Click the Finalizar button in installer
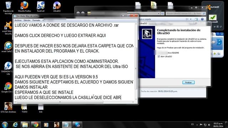Screen dimensions: 228x128 (x=188, y=82)
